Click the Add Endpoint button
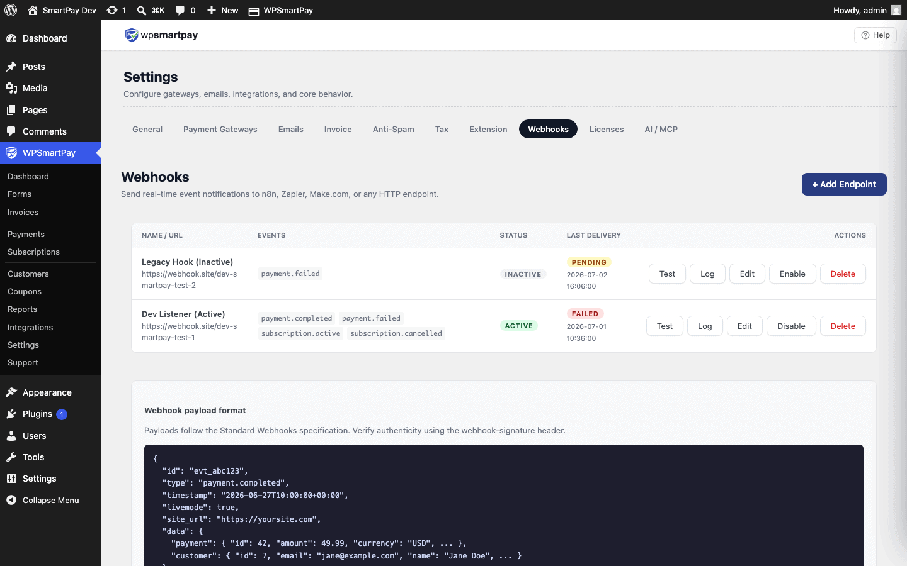Image resolution: width=907 pixels, height=566 pixels. coord(844,184)
